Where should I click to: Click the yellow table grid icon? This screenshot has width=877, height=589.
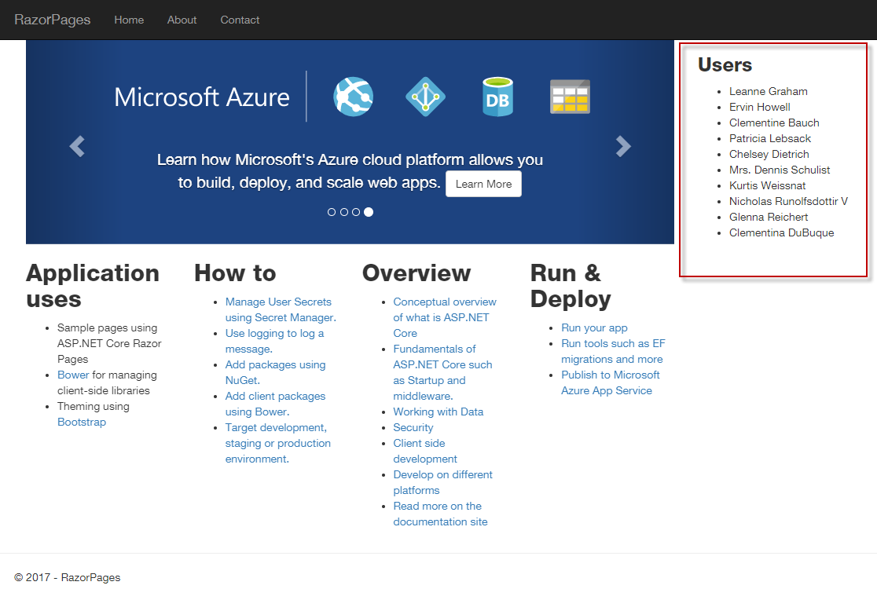pos(570,97)
